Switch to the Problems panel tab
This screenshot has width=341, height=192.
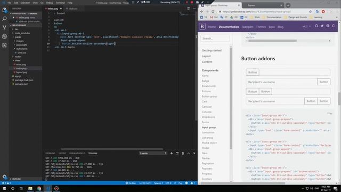[50, 153]
